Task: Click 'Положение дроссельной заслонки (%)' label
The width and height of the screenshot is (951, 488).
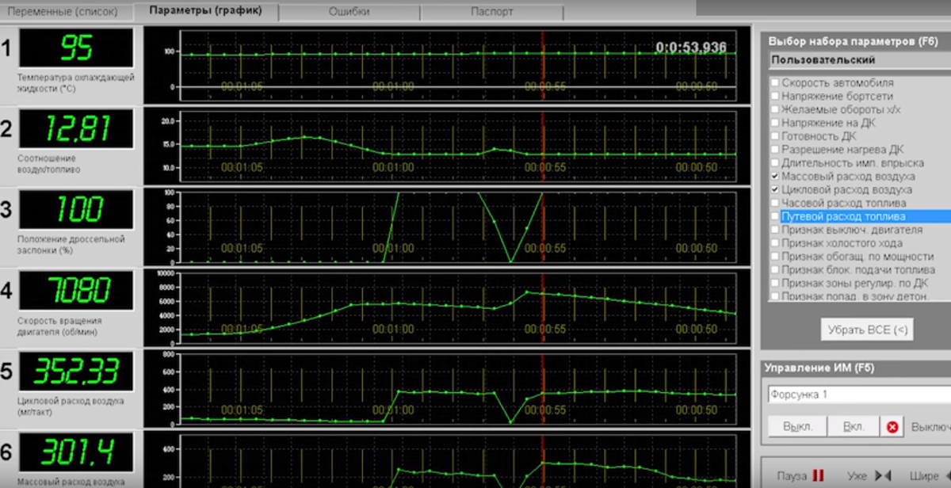Action: (71, 244)
